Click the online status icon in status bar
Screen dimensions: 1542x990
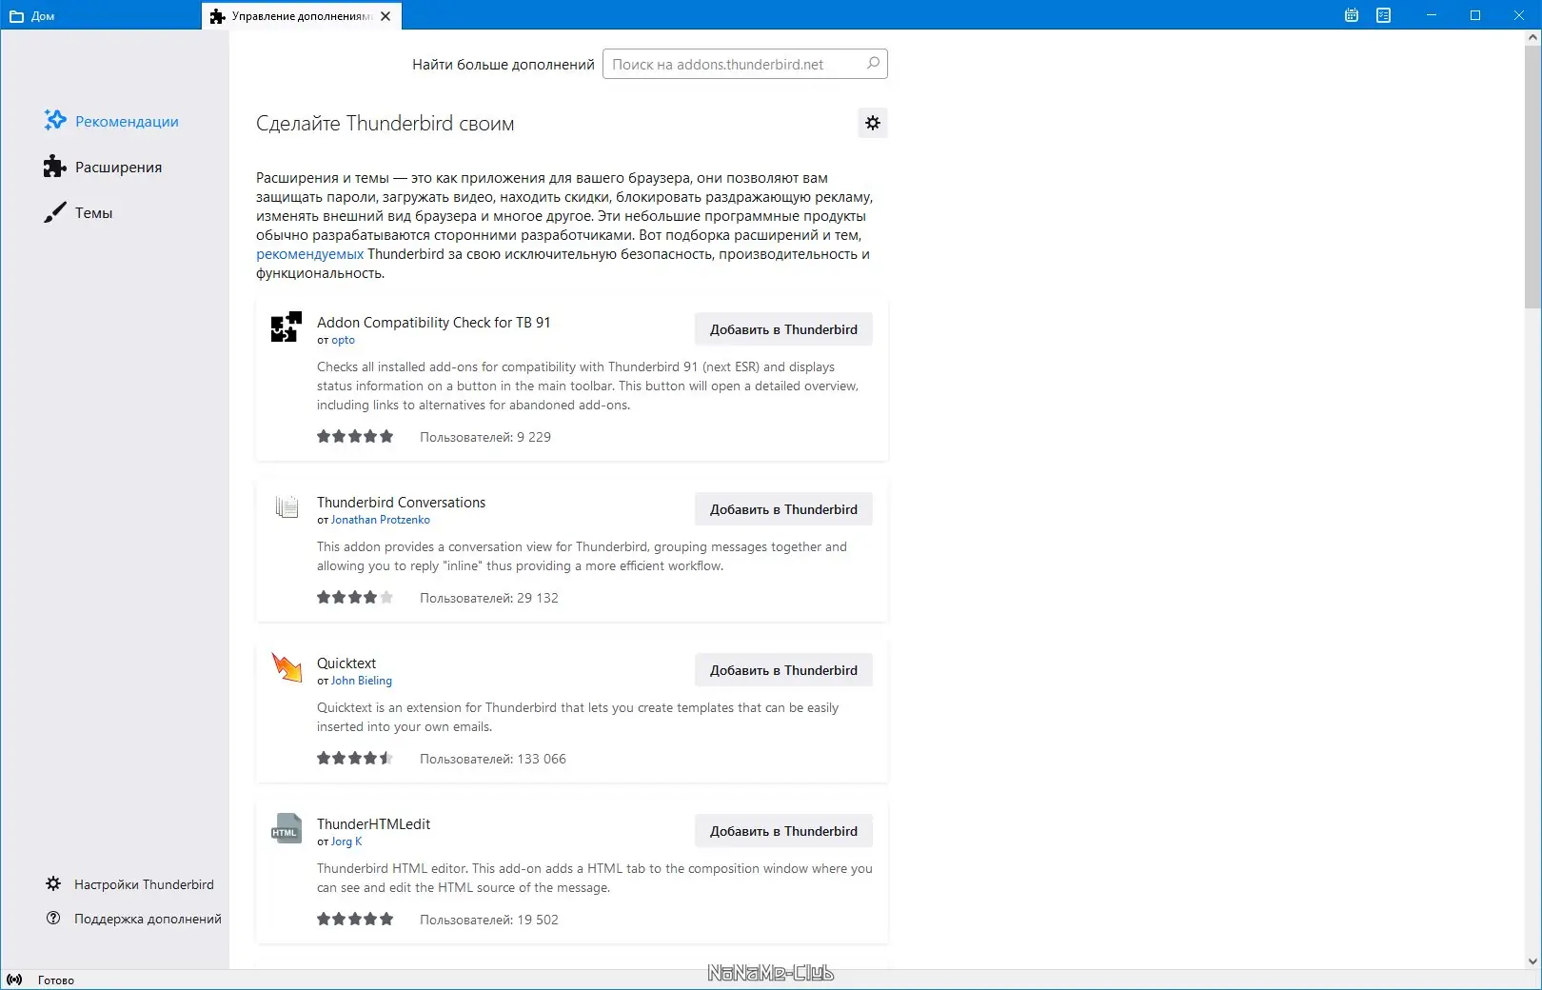(x=14, y=980)
